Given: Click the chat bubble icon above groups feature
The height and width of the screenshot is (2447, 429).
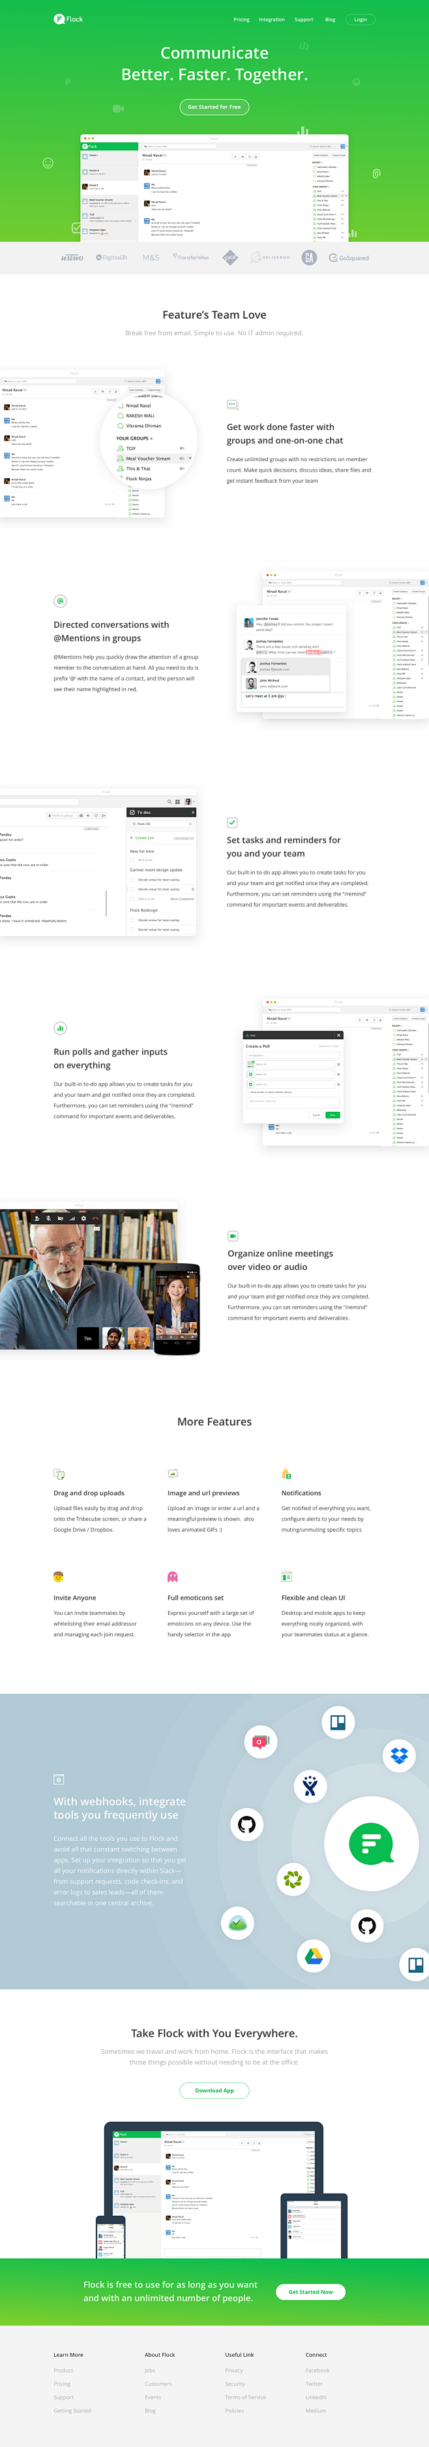Looking at the screenshot, I should pos(231,404).
